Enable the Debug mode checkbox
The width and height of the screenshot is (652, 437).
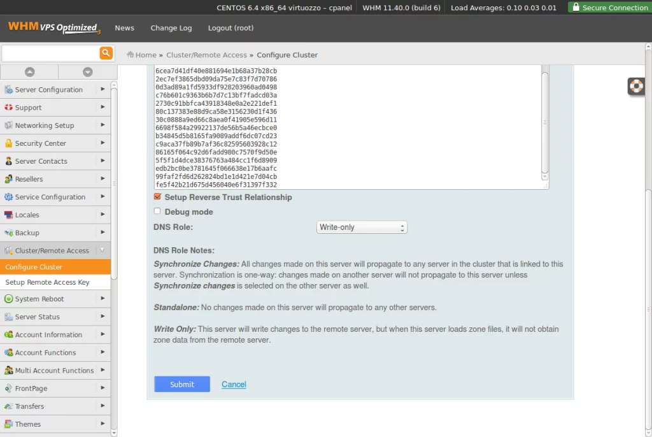click(157, 211)
